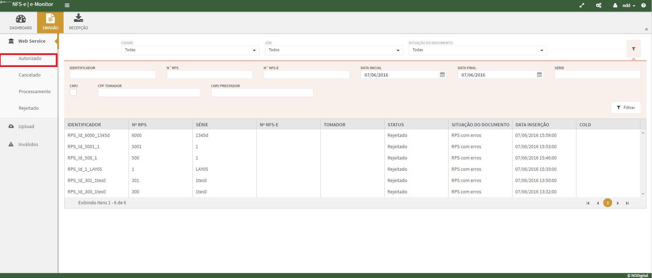652x278 pixels.
Task: Open the Data Inicial calendar picker
Action: pyautogui.click(x=442, y=75)
